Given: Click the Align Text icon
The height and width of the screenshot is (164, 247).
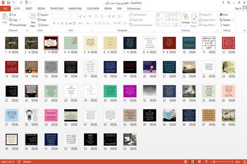Looking at the screenshot, I should pyautogui.click(x=130, y=20).
